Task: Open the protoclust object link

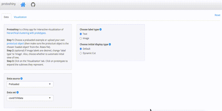Action: (x=15, y=44)
